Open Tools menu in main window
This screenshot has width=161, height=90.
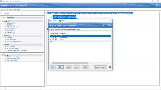click(x=15, y=9)
